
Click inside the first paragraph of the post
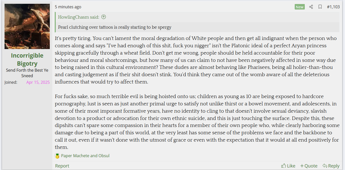pyautogui.click(x=196, y=60)
